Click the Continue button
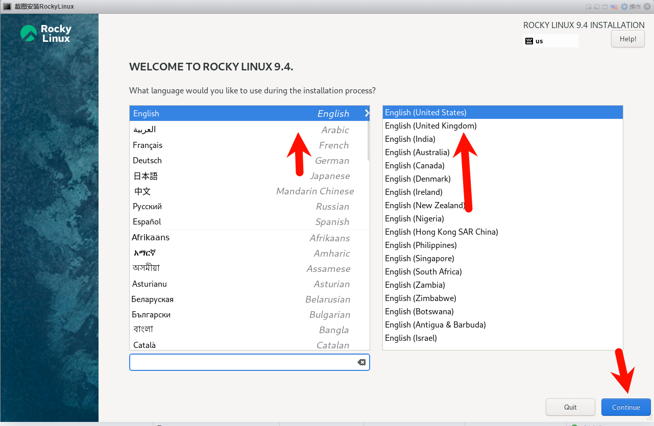Viewport: 654px width, 426px height. pyautogui.click(x=626, y=407)
